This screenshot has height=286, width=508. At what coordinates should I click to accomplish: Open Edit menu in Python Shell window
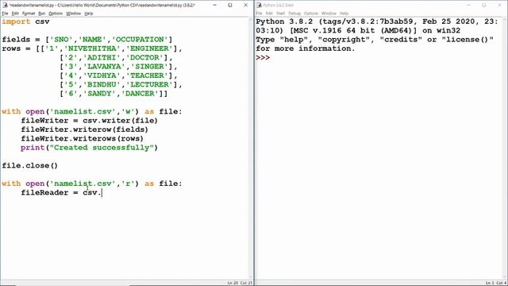point(269,14)
